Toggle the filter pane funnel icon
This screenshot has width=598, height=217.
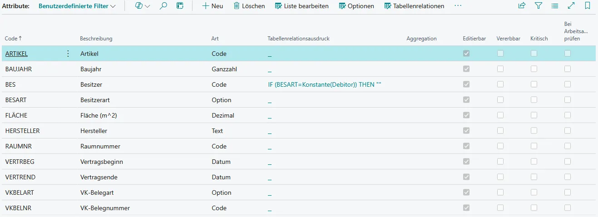click(x=538, y=6)
